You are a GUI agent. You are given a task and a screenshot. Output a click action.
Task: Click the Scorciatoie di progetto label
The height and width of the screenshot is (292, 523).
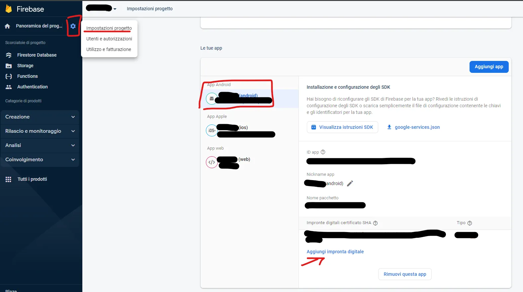coord(25,43)
